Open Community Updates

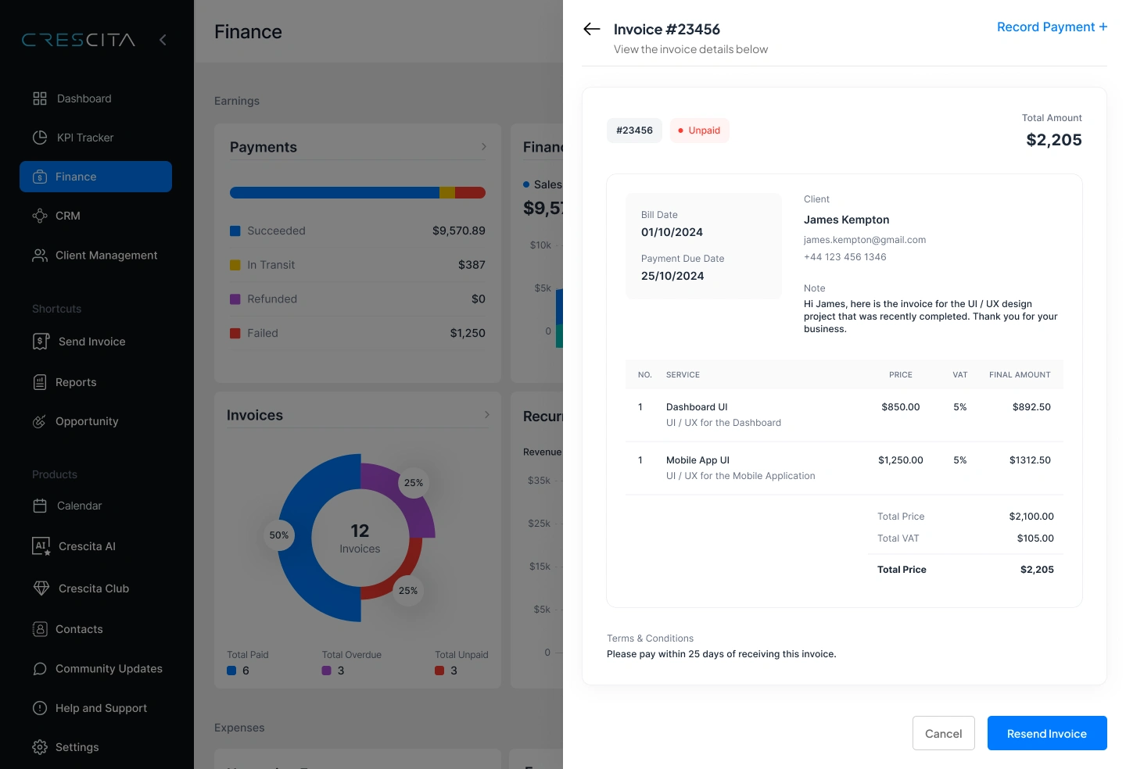[109, 669]
